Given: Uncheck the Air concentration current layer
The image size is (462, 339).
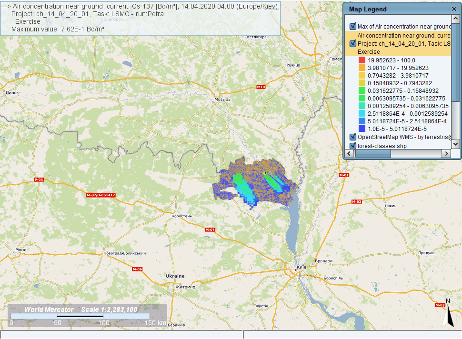Looking at the screenshot, I should 353,43.
